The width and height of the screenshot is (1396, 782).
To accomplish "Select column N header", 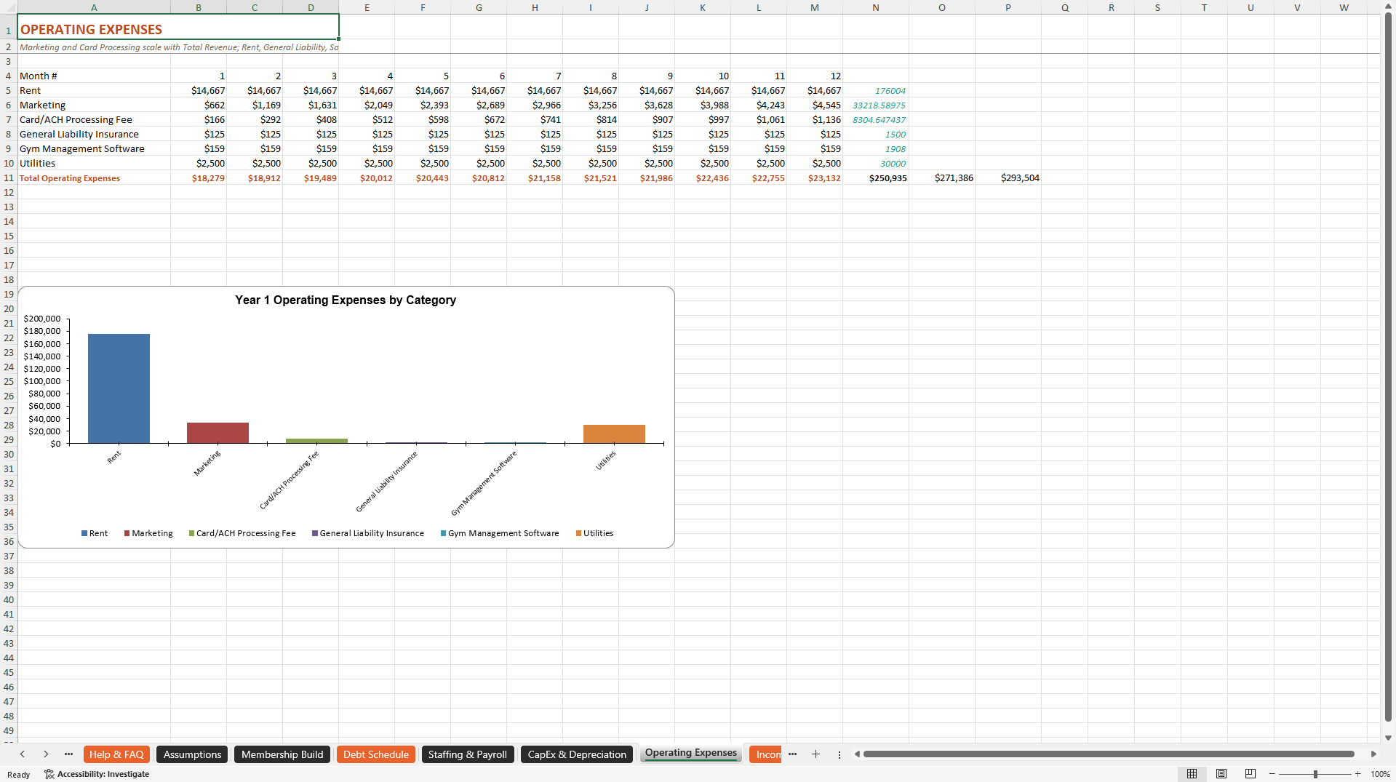I will point(876,7).
